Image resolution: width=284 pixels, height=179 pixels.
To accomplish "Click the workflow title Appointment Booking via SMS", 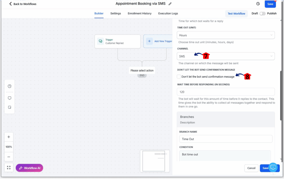I will (140, 4).
